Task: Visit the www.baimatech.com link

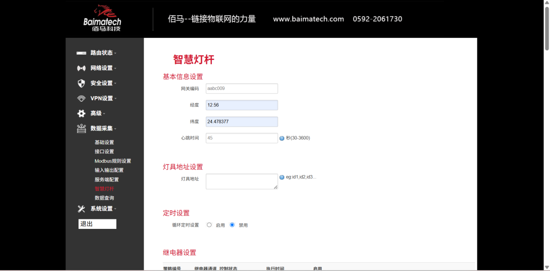Action: click(308, 19)
